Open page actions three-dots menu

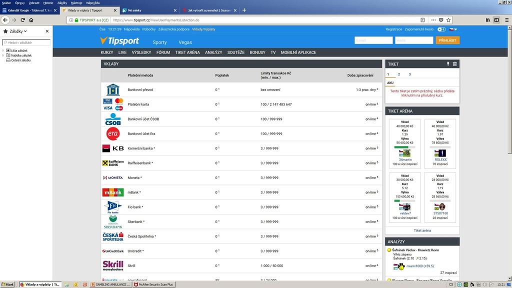(433, 20)
